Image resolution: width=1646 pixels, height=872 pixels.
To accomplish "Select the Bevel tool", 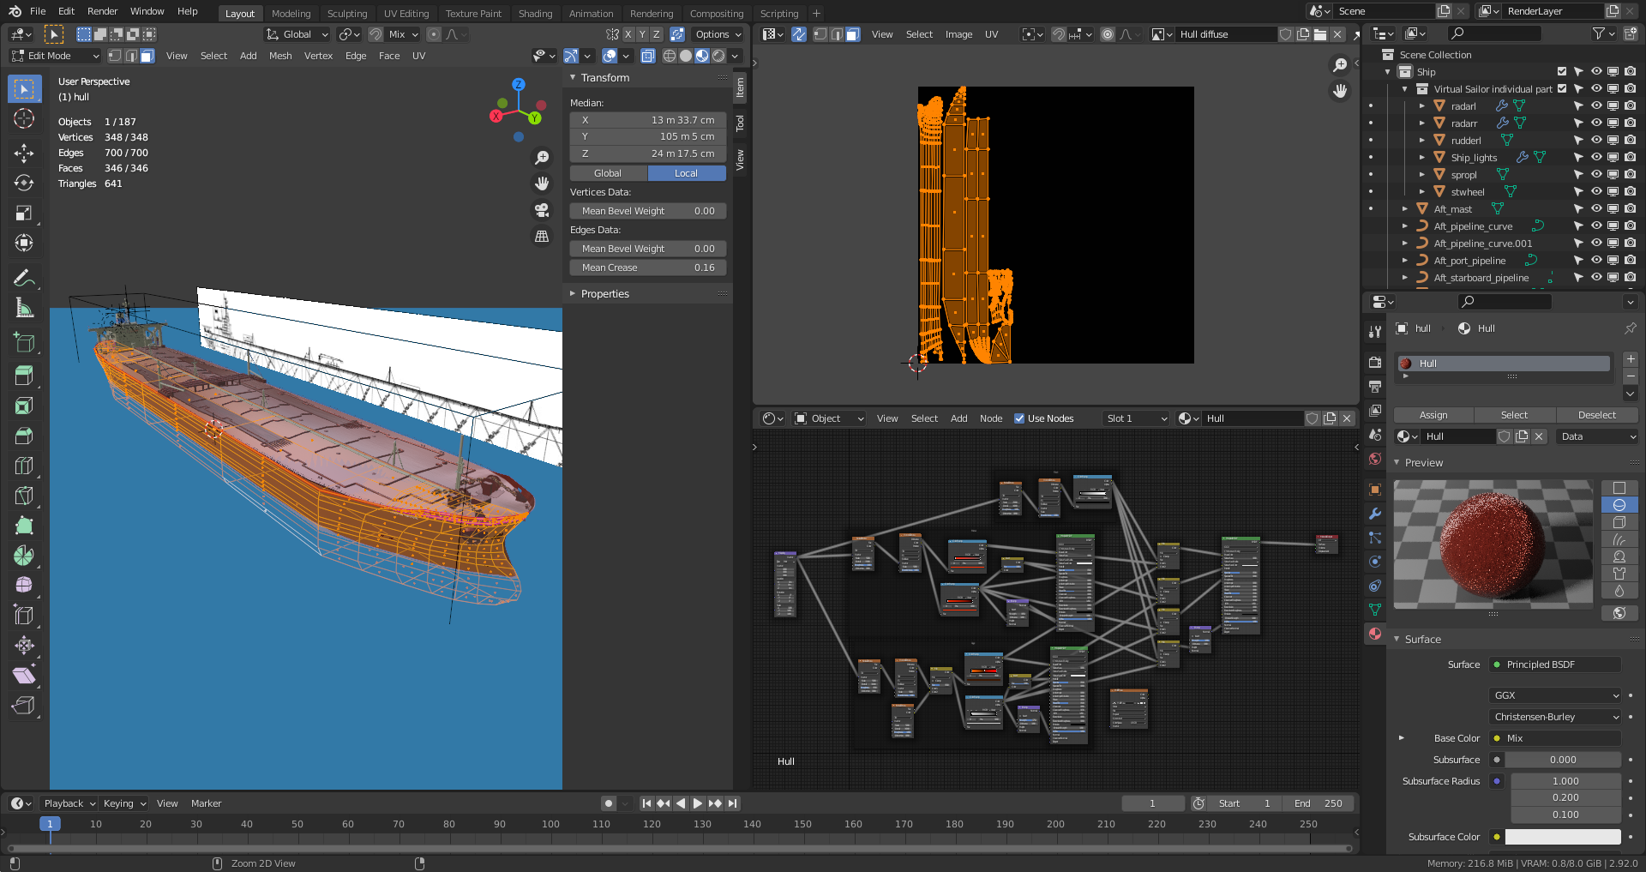I will (x=24, y=436).
